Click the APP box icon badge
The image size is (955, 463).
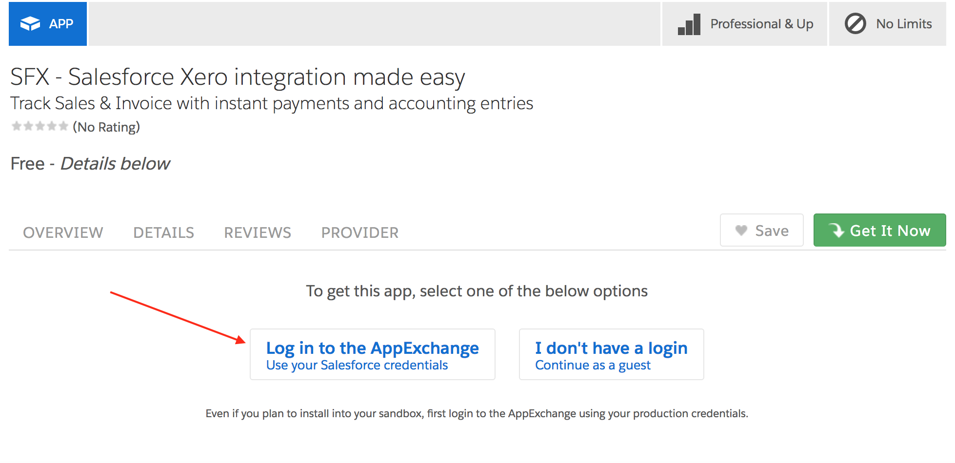30,24
